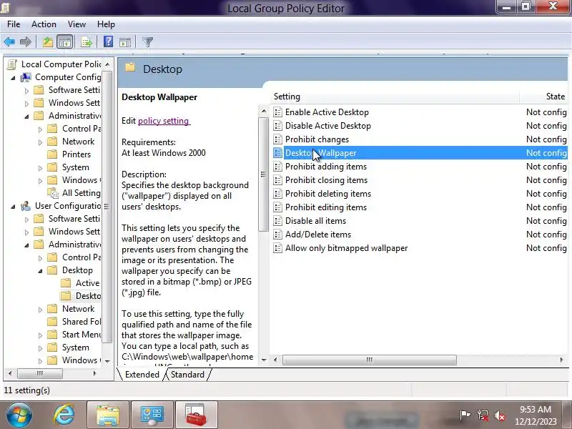
Task: Click the taskbar clock showing 9:53 AM
Action: pyautogui.click(x=535, y=410)
